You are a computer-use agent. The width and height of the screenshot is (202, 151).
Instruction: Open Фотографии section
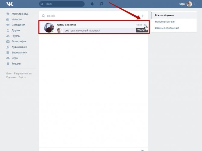coord(19,41)
